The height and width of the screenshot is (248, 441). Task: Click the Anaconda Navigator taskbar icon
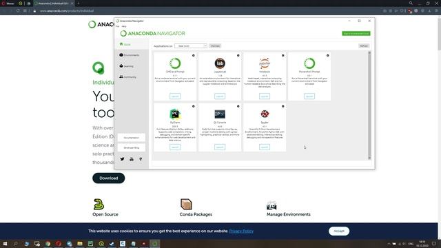click(154, 243)
